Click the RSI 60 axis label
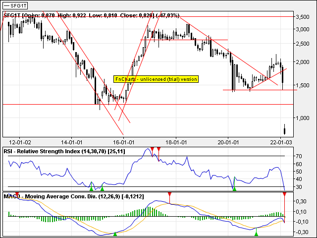Image resolution: width=317 pixels, height=238 pixels. pos(299,164)
